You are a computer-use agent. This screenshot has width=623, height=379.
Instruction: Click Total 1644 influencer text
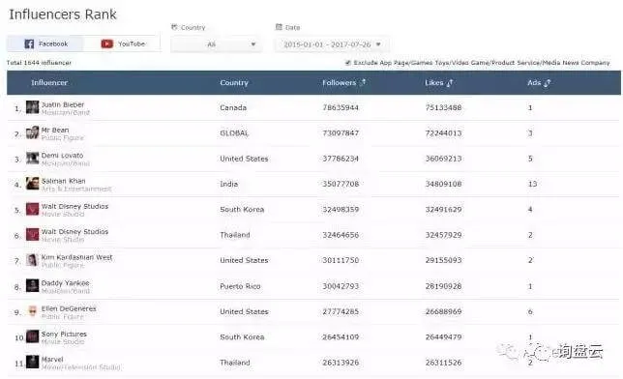click(x=39, y=63)
